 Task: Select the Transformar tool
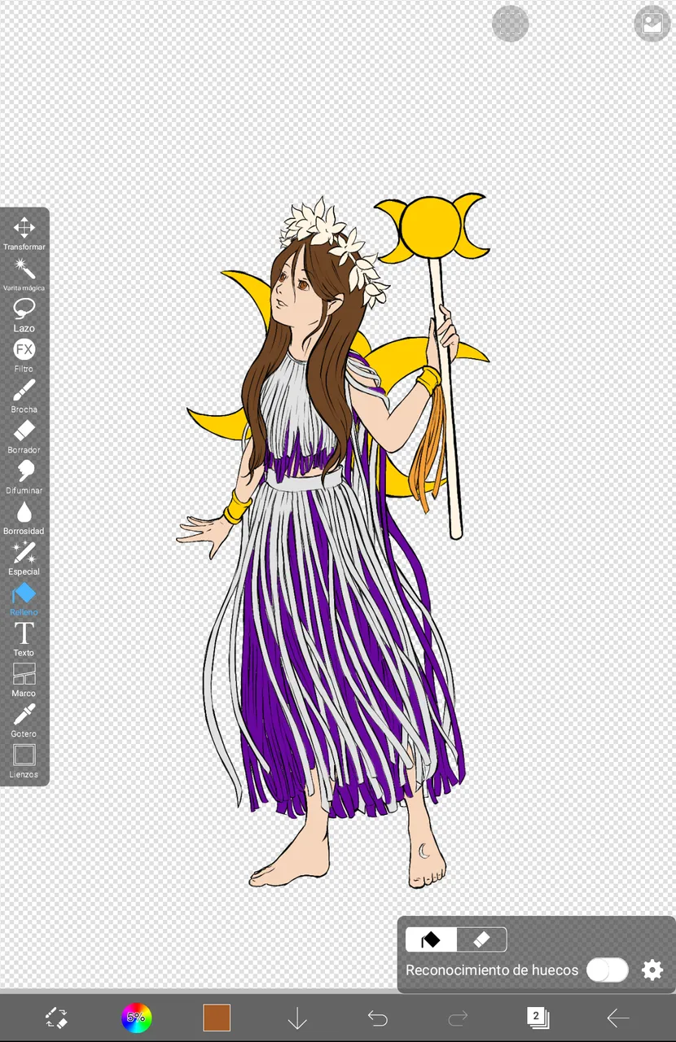24,233
